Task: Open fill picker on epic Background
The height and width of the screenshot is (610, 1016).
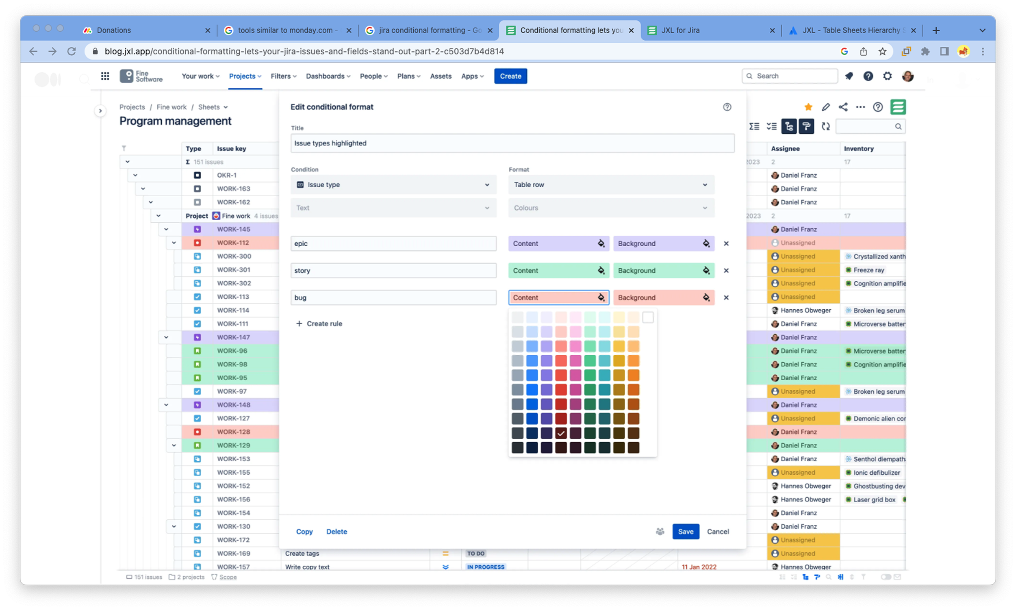Action: 706,243
